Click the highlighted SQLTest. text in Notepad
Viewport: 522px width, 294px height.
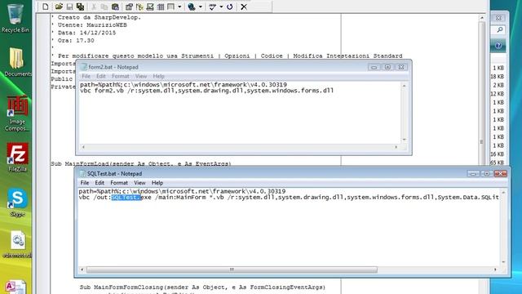click(126, 198)
